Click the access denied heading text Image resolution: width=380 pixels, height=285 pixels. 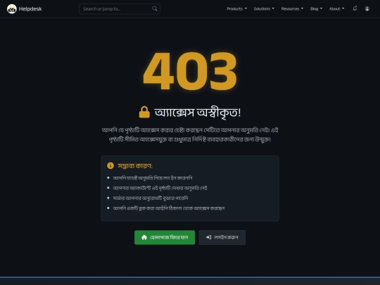click(198, 112)
